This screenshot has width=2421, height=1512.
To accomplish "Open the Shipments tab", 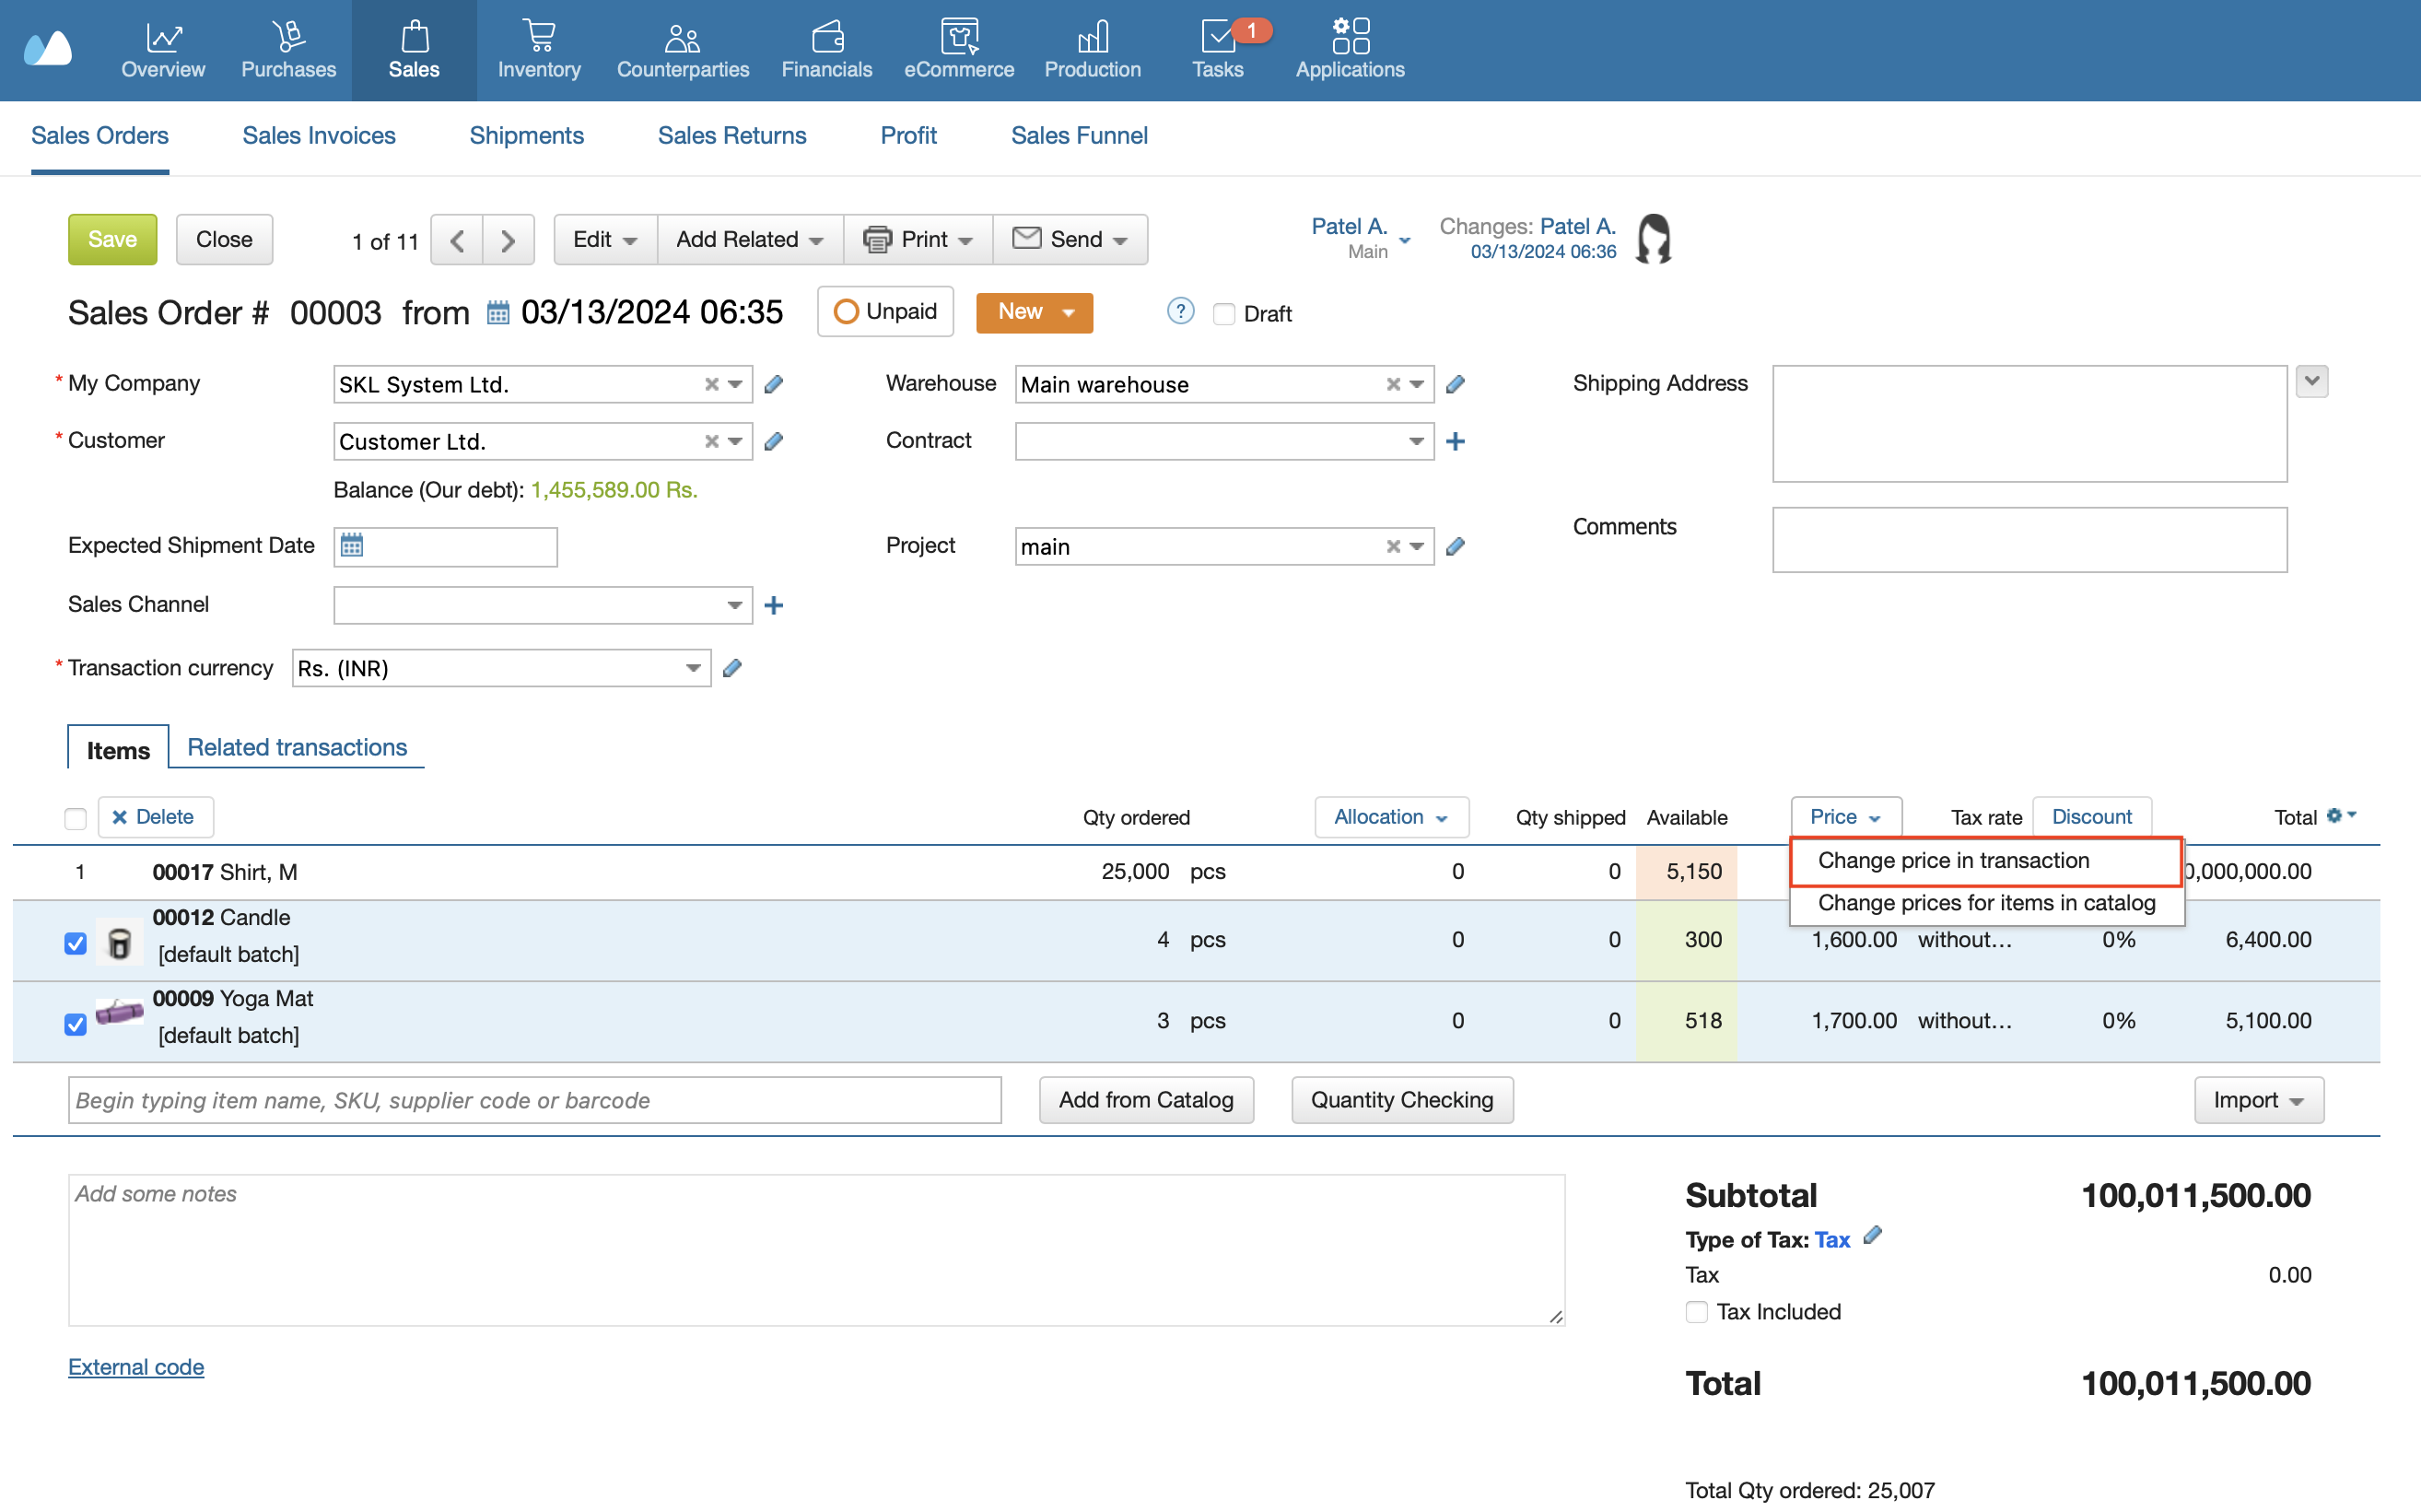I will click(526, 136).
